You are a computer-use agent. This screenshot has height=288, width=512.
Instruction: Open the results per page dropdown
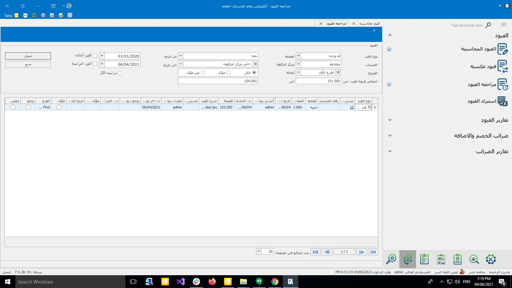point(259,252)
